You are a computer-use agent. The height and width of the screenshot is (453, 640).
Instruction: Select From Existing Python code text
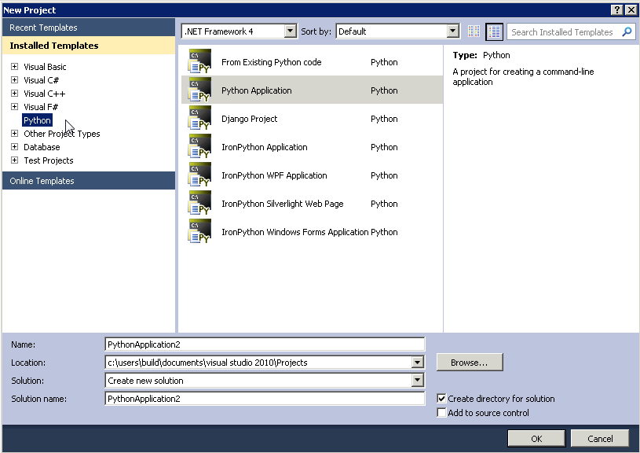click(272, 62)
